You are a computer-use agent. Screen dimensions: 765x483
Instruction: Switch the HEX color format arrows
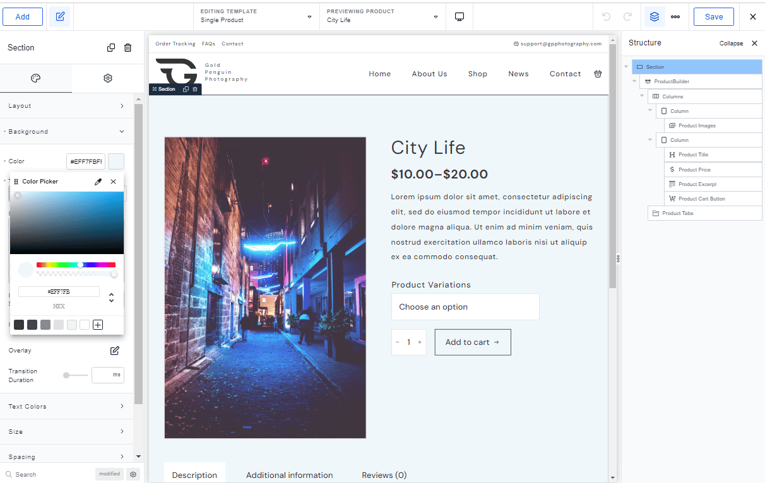[x=112, y=297]
